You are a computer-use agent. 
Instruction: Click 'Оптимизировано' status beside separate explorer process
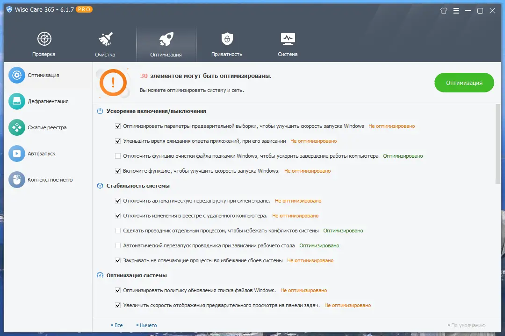(343, 231)
